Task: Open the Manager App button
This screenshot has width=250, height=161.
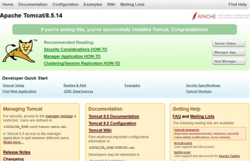Action: coord(229,52)
